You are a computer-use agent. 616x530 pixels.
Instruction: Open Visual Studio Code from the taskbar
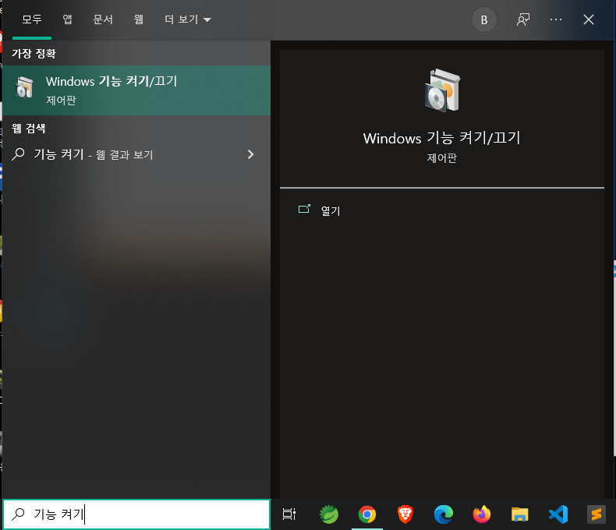(558, 514)
